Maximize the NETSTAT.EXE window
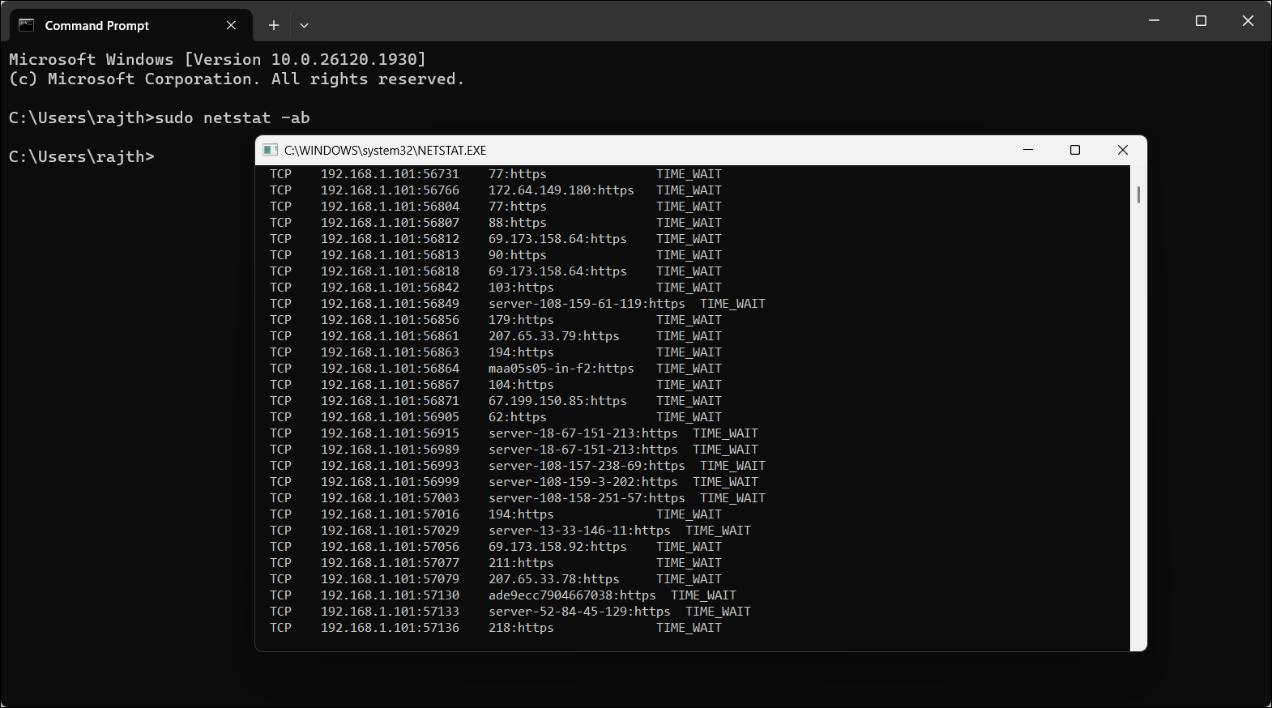 click(x=1075, y=150)
